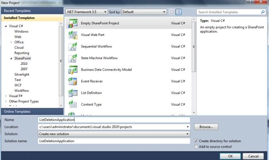269x160 pixels.
Task: Click the Solution name input field
Action: pyautogui.click(x=114, y=141)
